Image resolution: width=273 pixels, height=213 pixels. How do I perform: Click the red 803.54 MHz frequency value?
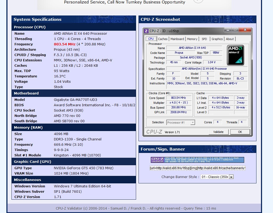pyautogui.click(x=65, y=44)
